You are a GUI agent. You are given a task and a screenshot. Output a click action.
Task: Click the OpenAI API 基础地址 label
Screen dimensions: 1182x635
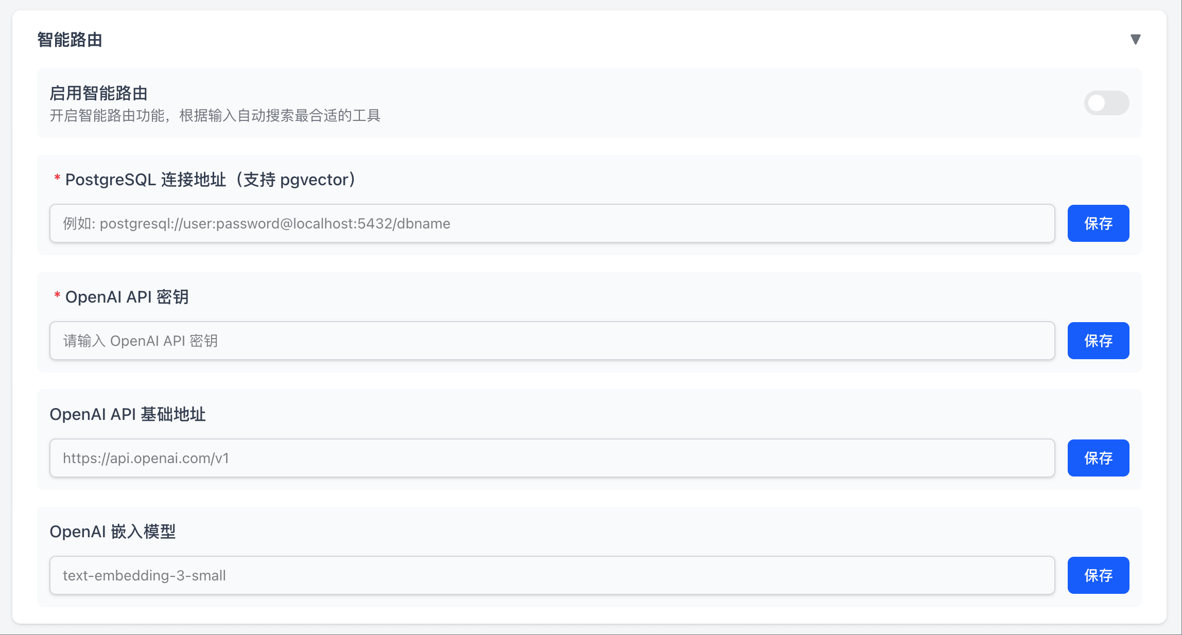point(128,414)
